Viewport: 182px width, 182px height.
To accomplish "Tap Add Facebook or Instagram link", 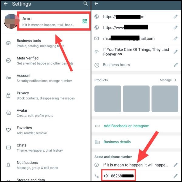I will coord(126,126).
